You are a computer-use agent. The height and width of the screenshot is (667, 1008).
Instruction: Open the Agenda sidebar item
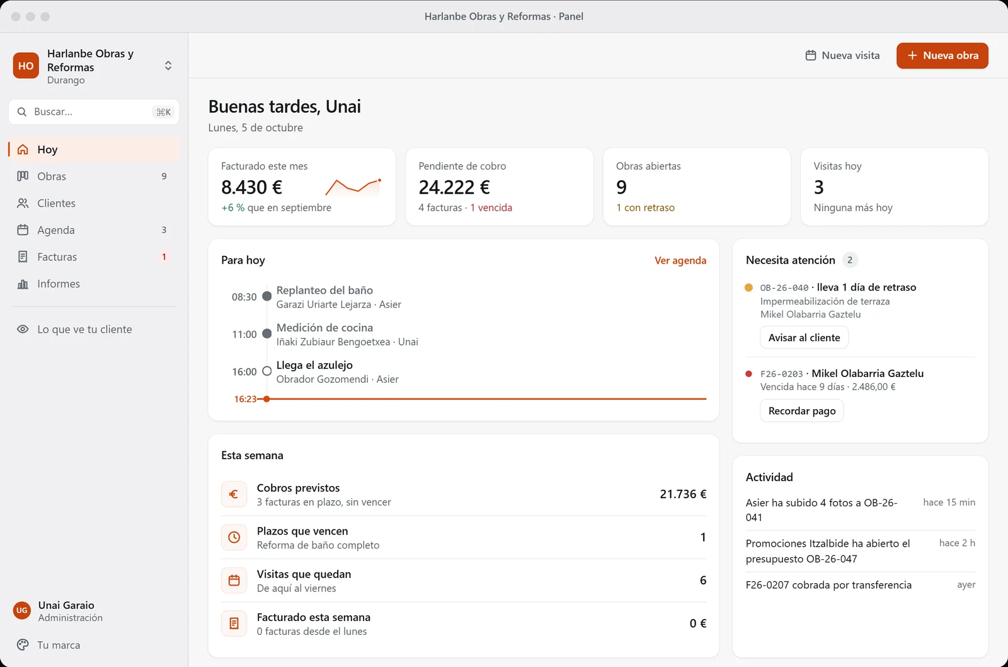[x=94, y=230]
